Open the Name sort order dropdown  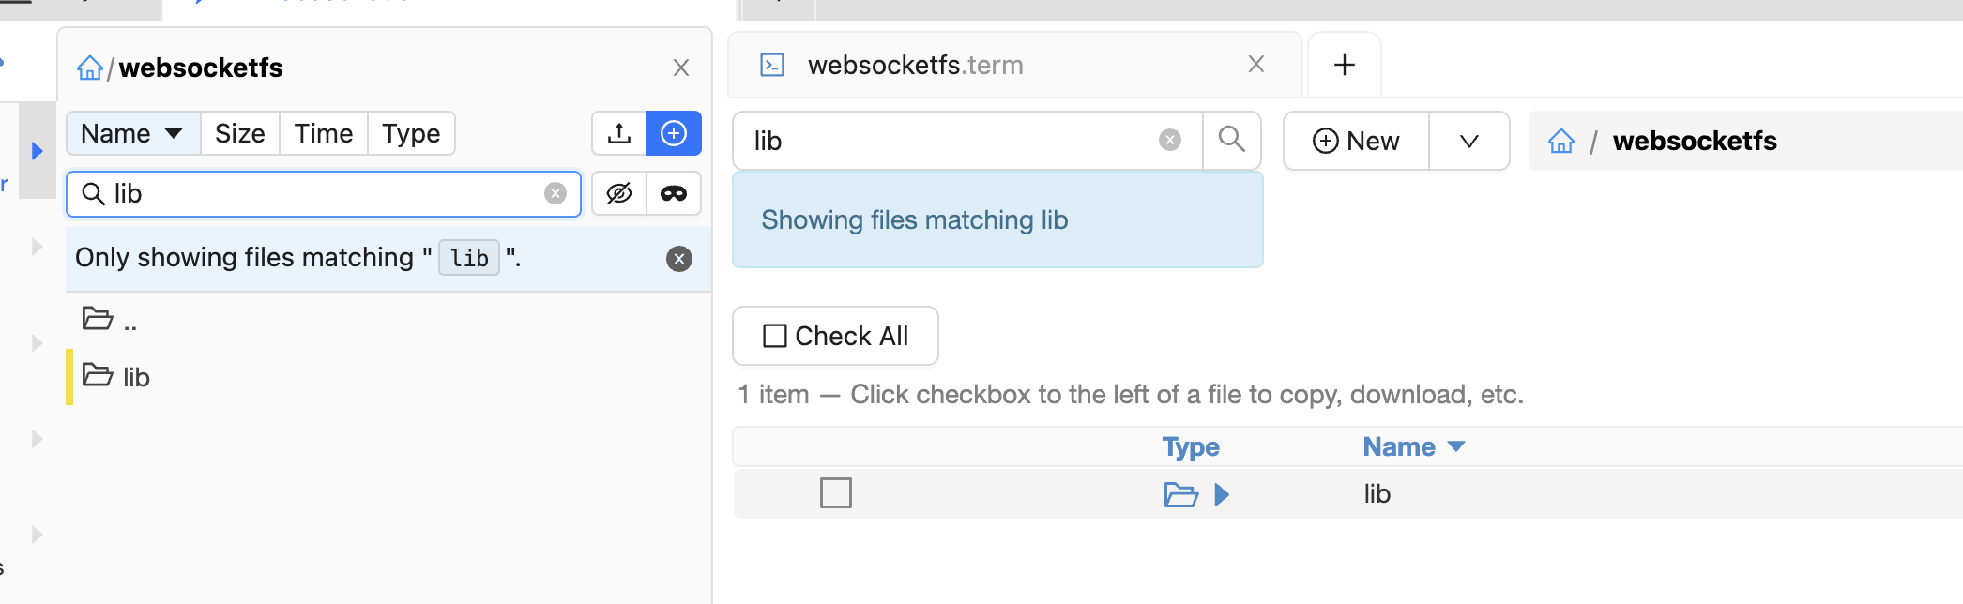point(131,133)
